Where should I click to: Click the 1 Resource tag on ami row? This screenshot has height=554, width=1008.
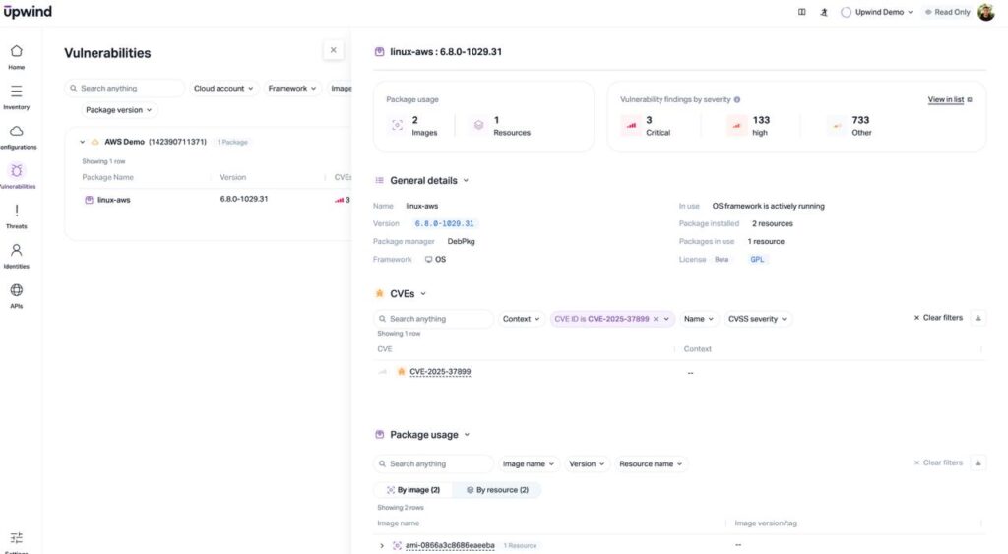pos(520,546)
